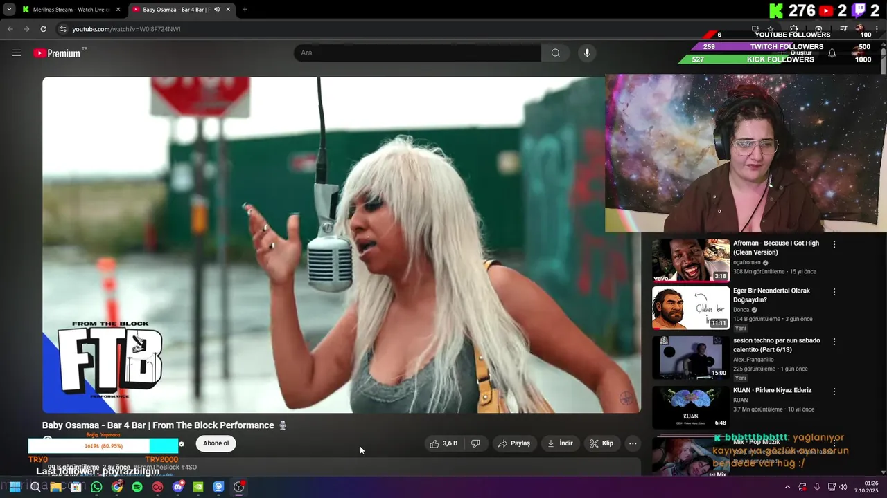The height and width of the screenshot is (498, 887).
Task: Open Windows taskbar search
Action: (x=35, y=487)
